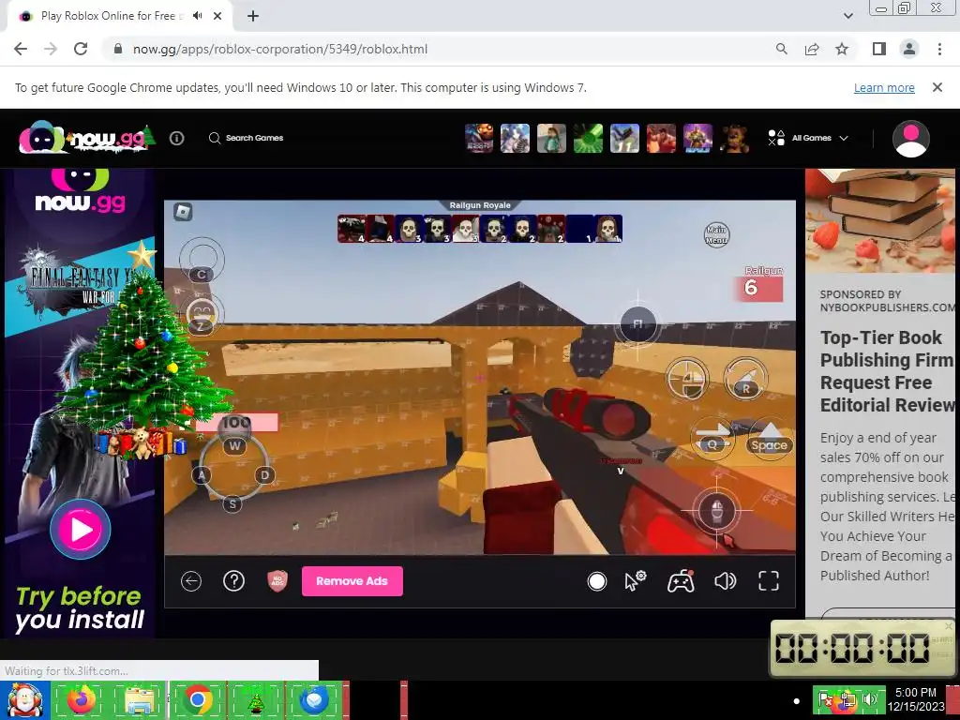Open the Chrome profile icon
Image resolution: width=960 pixels, height=720 pixels.
[x=909, y=49]
